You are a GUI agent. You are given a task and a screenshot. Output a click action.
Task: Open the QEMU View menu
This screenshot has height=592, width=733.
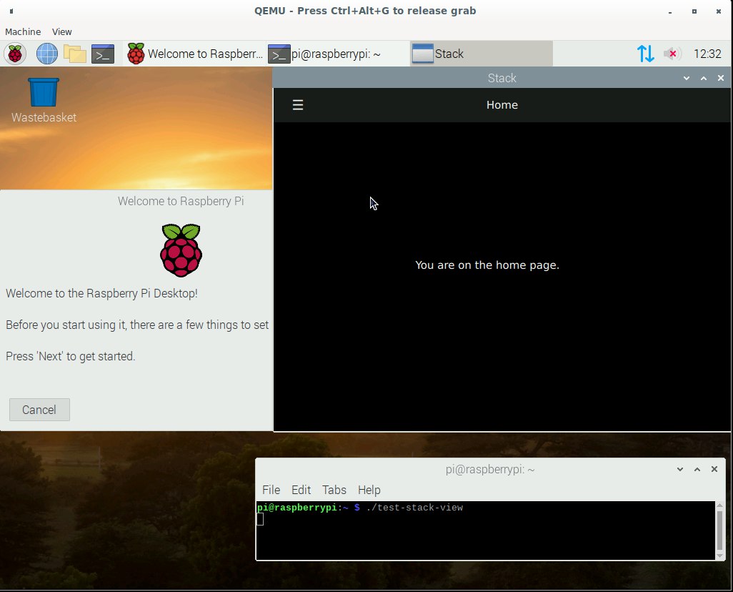coord(61,32)
